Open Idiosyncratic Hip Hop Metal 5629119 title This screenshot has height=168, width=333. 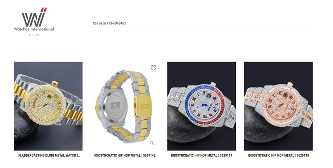click(202, 155)
